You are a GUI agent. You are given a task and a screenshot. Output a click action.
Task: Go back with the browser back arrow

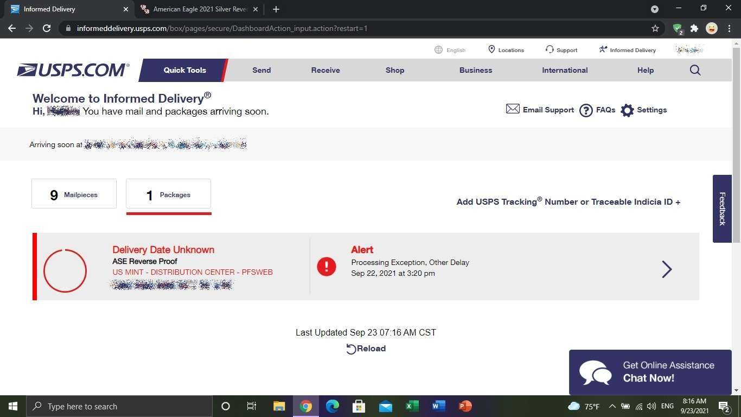pos(12,28)
